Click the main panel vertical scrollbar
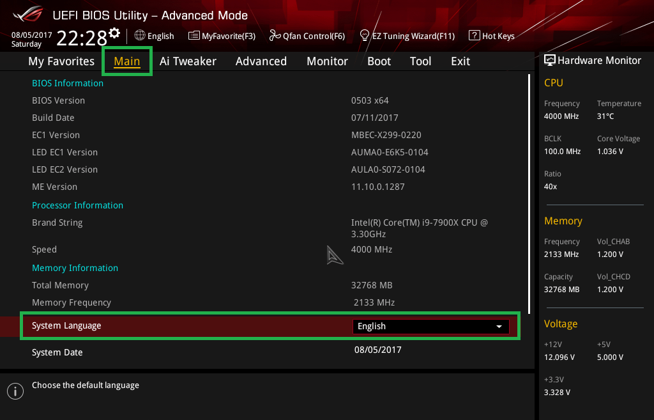Screen dimensions: 654x420 click(529, 194)
